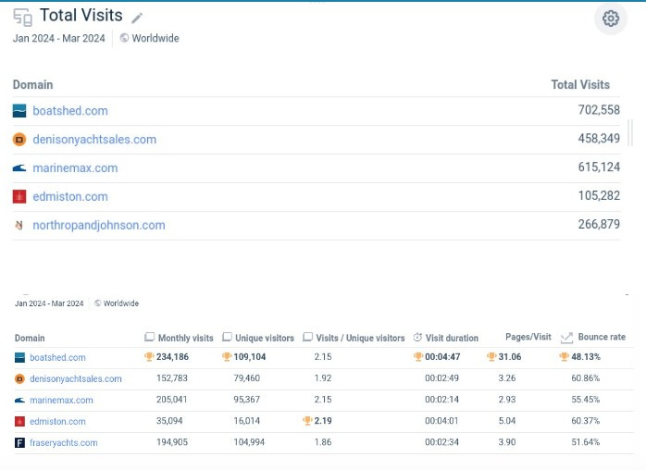Click the 5.04 pages per visit cell
This screenshot has height=470, width=646.
(507, 421)
